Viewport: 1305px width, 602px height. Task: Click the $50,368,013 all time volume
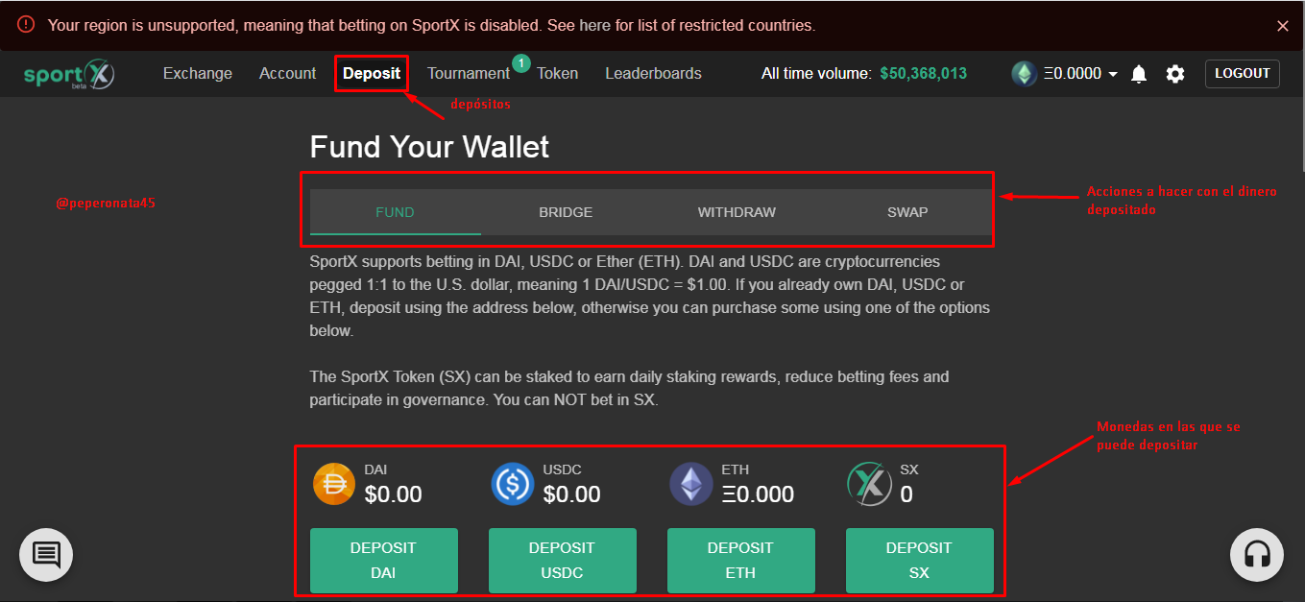923,73
